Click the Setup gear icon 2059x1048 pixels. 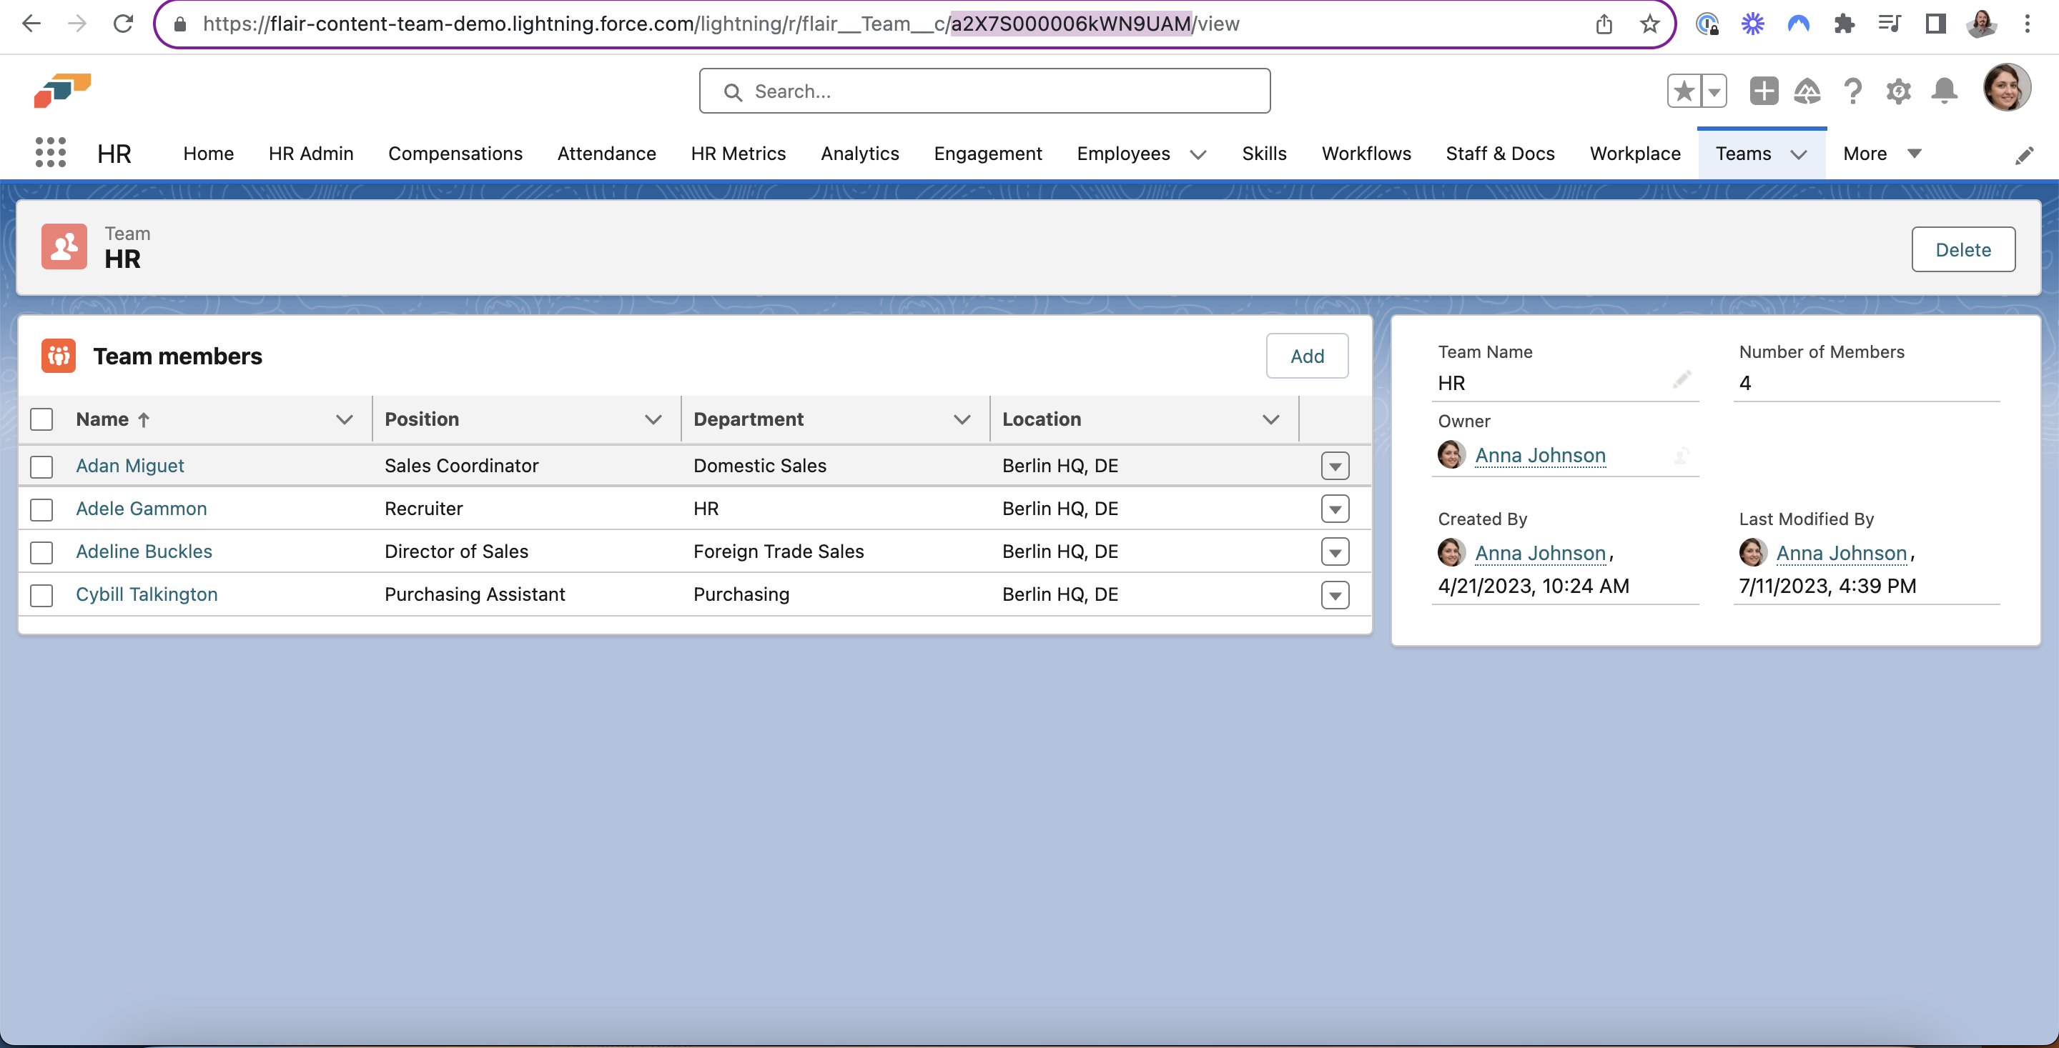[x=1897, y=91]
